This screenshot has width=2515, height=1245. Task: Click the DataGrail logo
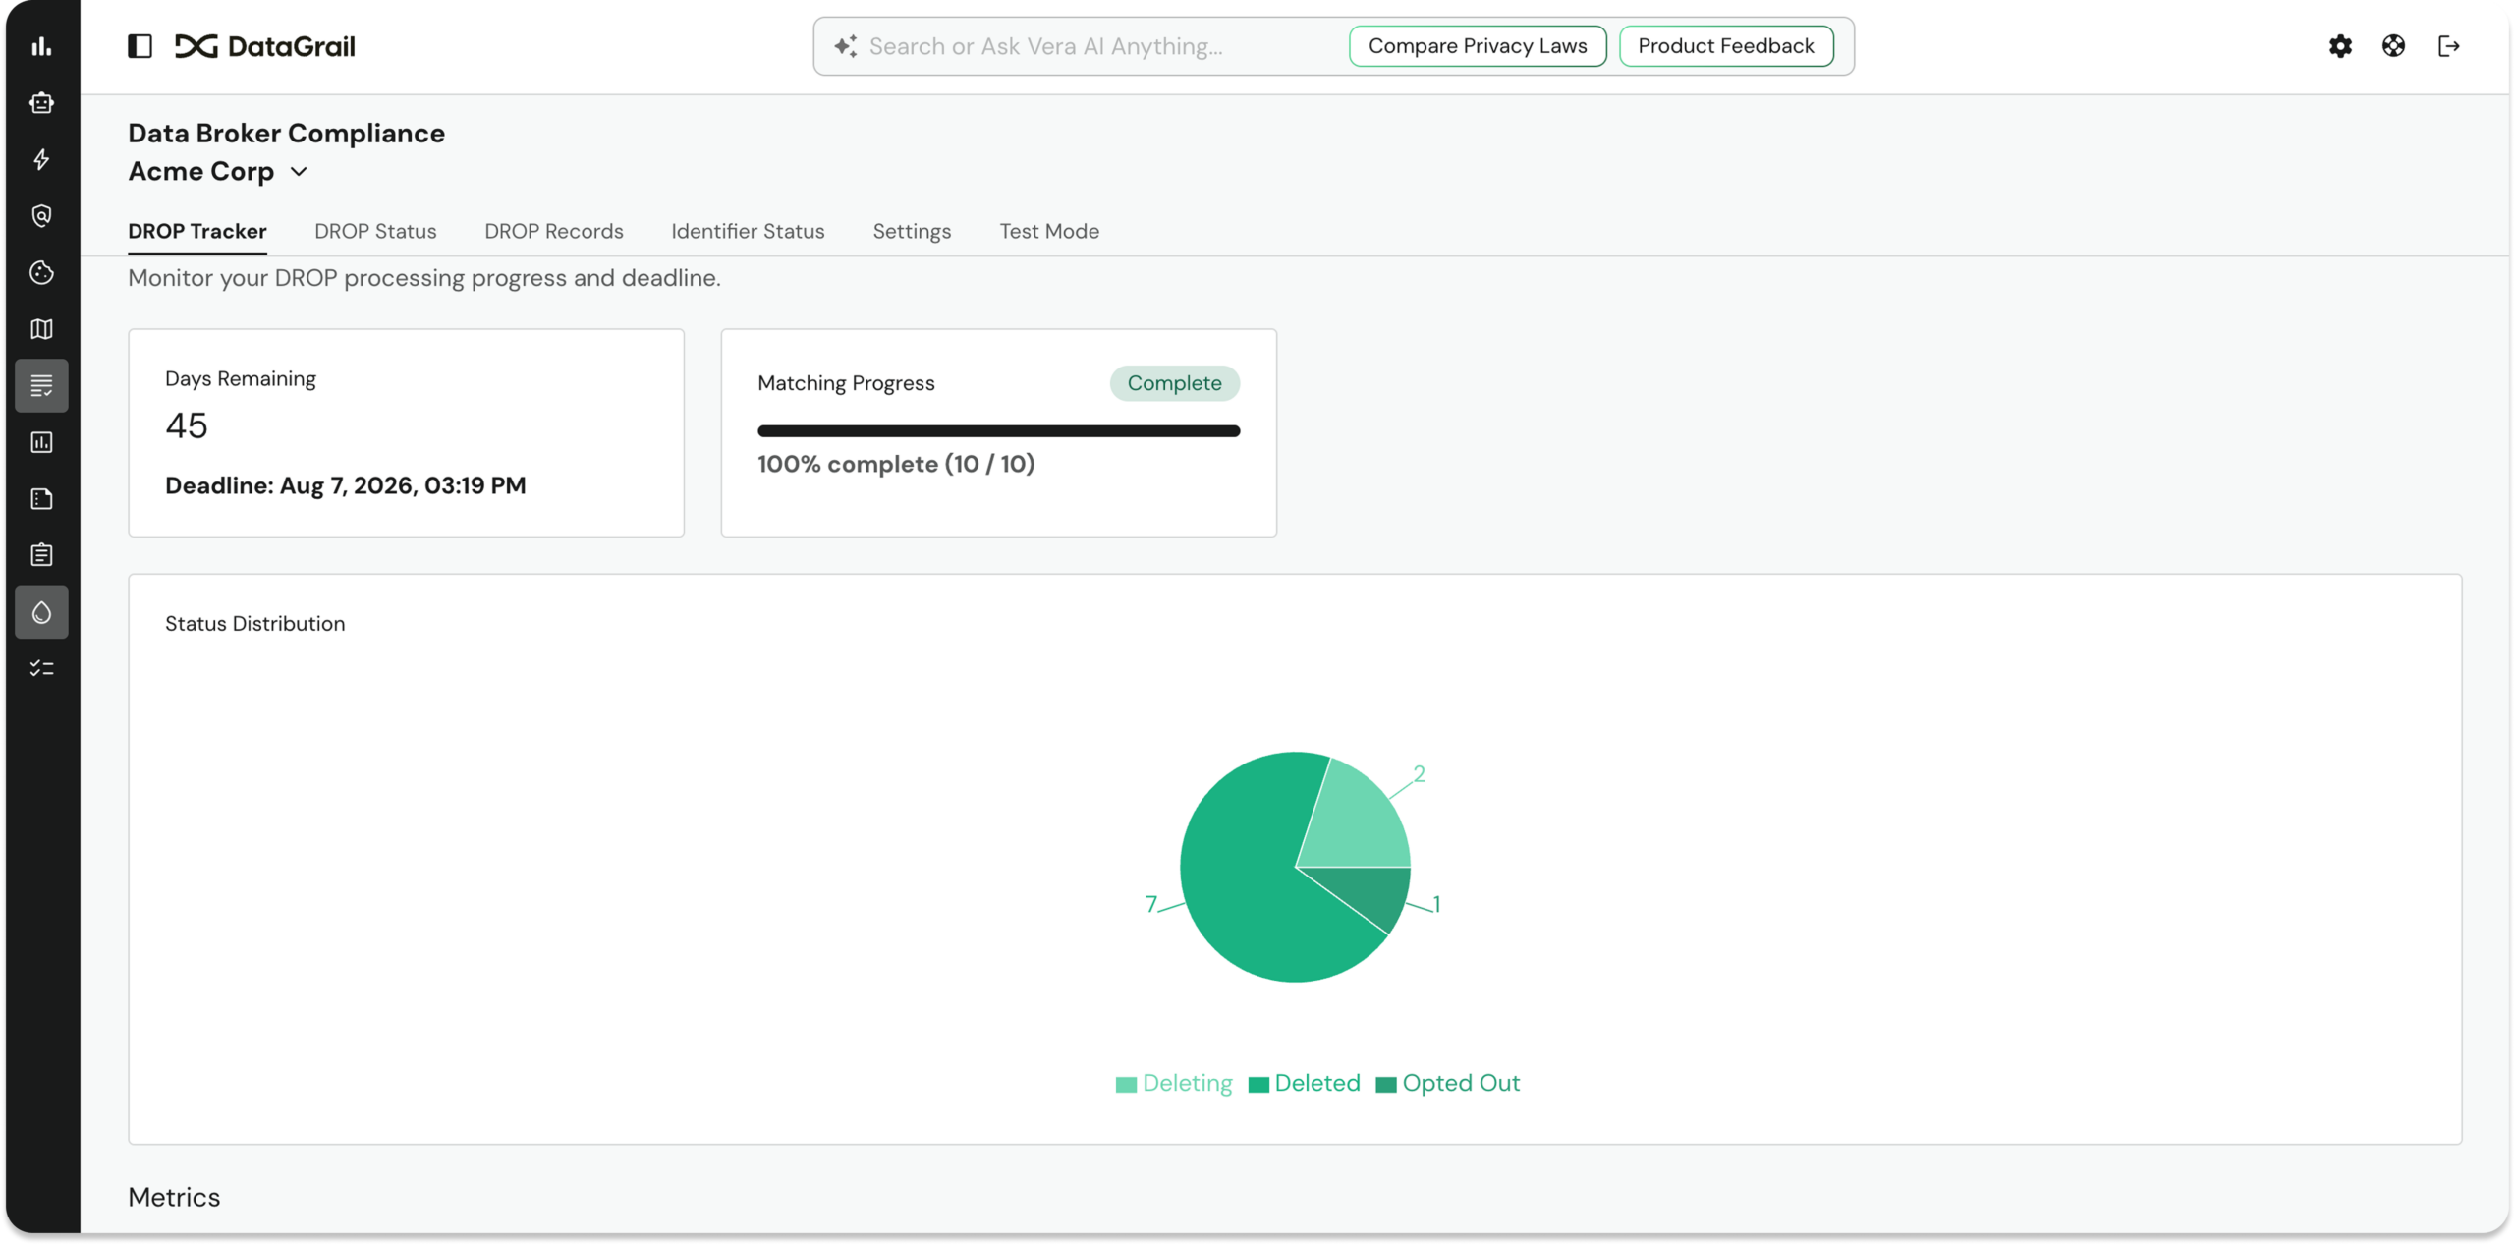(x=265, y=46)
